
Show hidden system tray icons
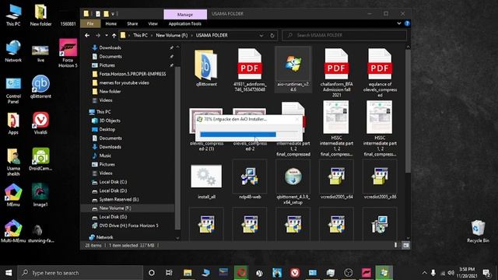(424, 273)
